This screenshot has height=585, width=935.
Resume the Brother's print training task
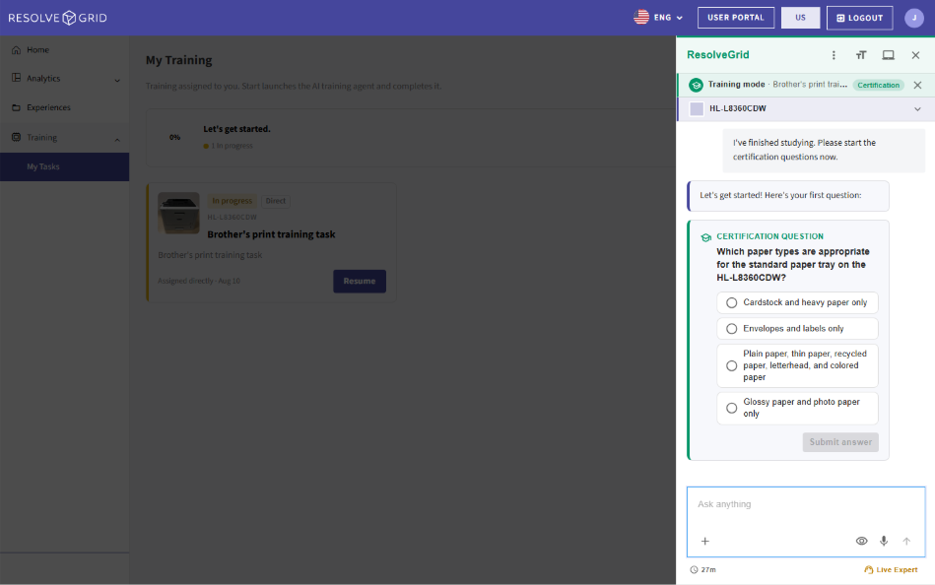[360, 281]
